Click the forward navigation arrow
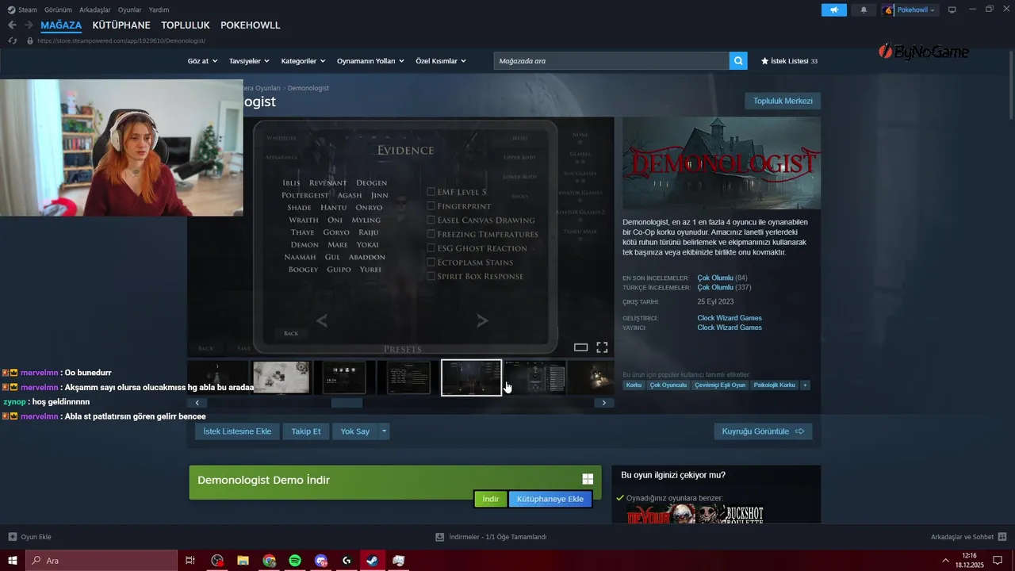Screen dimensions: 1015x571 (x=29, y=25)
